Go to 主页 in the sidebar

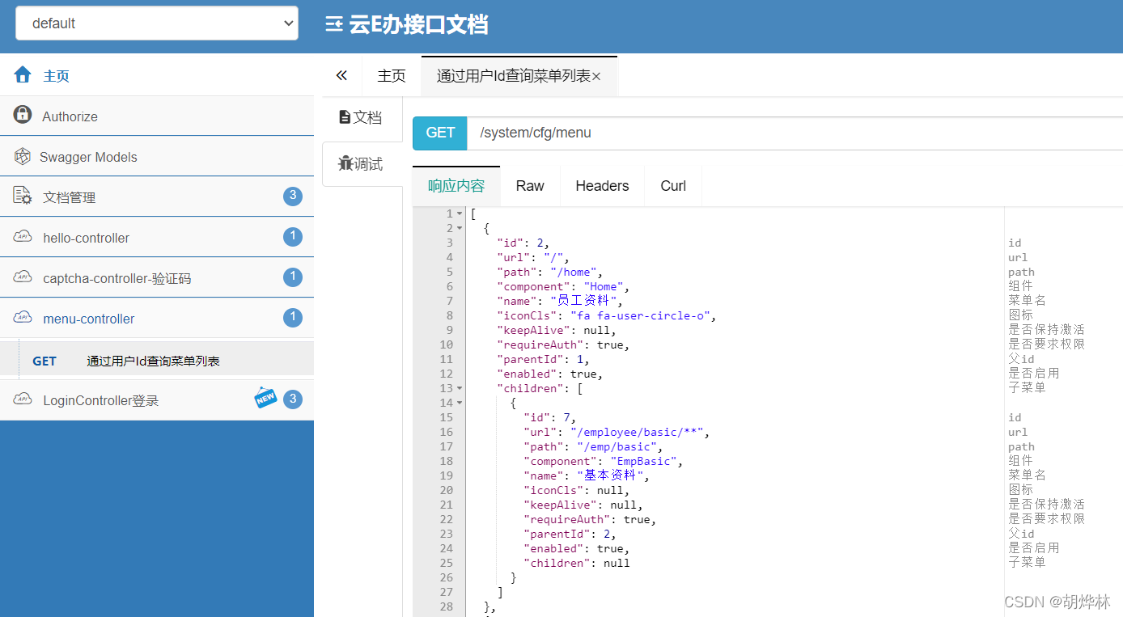coord(157,75)
